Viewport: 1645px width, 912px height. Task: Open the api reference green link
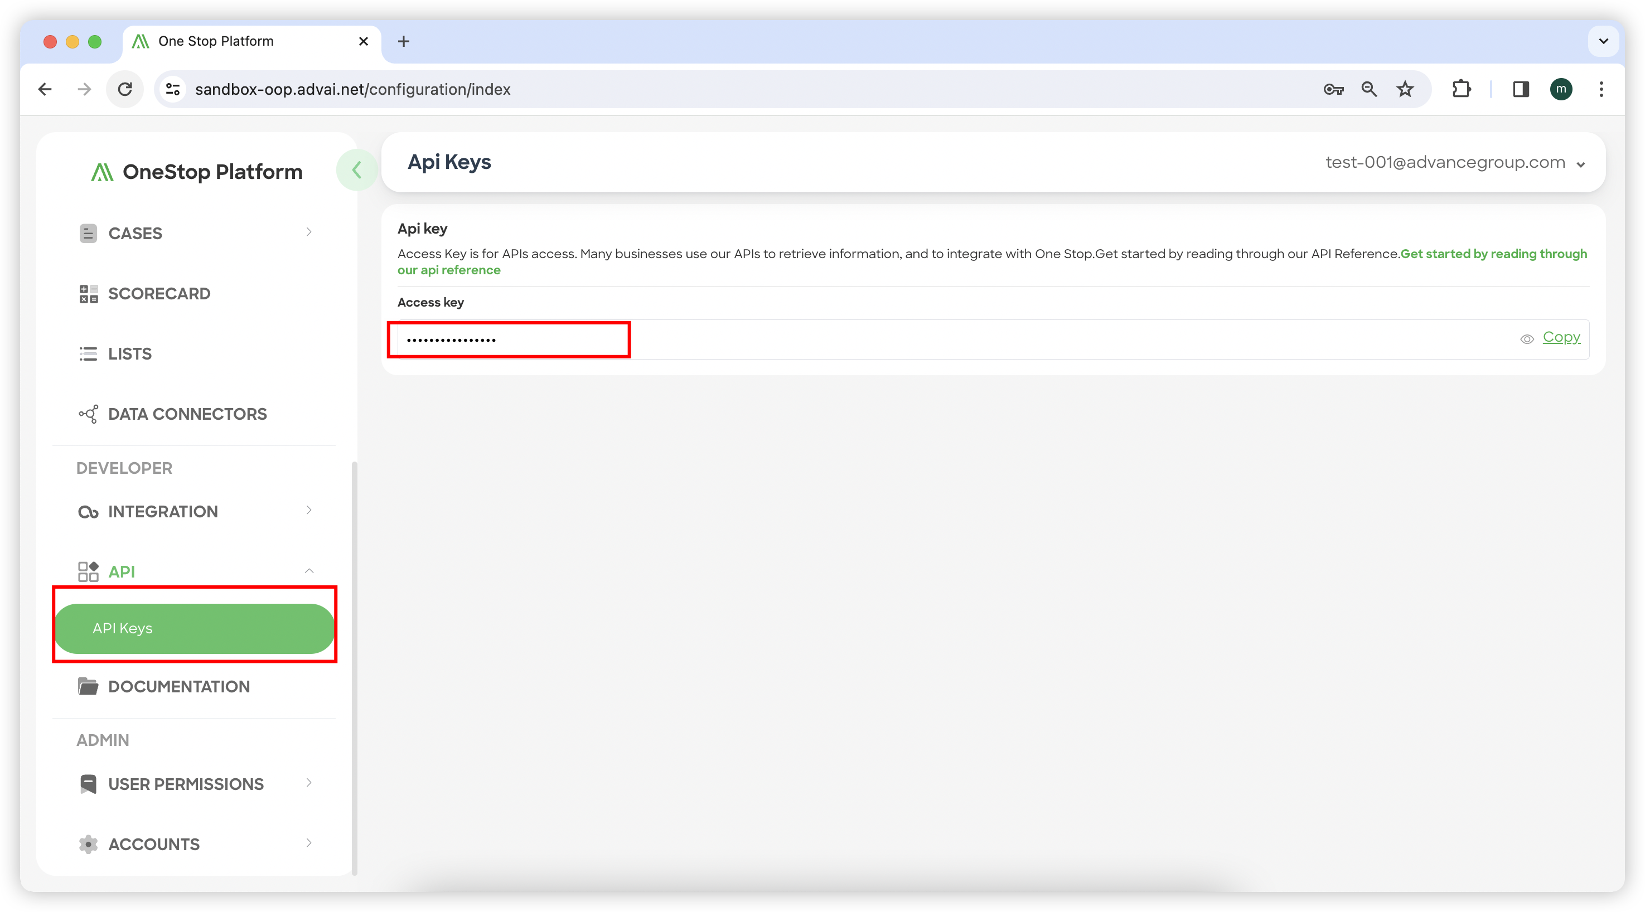tap(449, 270)
